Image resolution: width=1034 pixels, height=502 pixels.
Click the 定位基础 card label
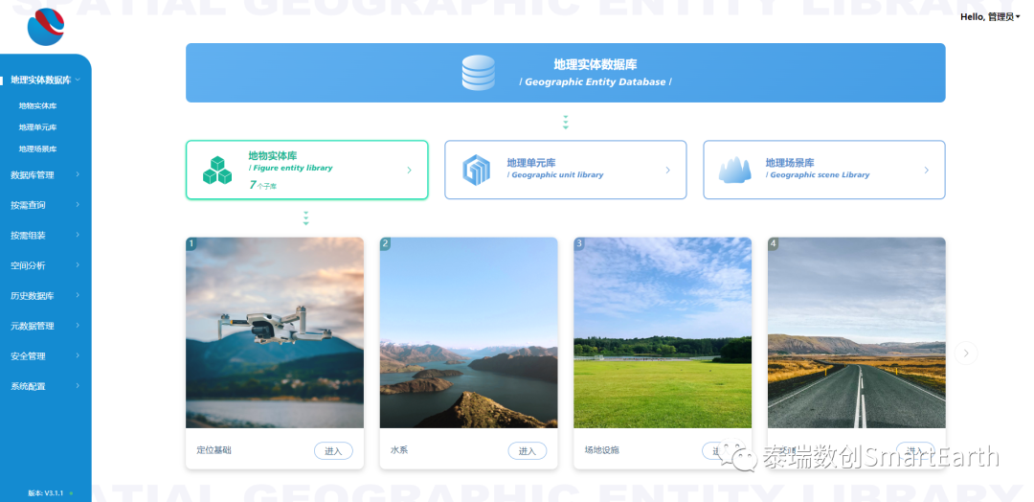214,450
